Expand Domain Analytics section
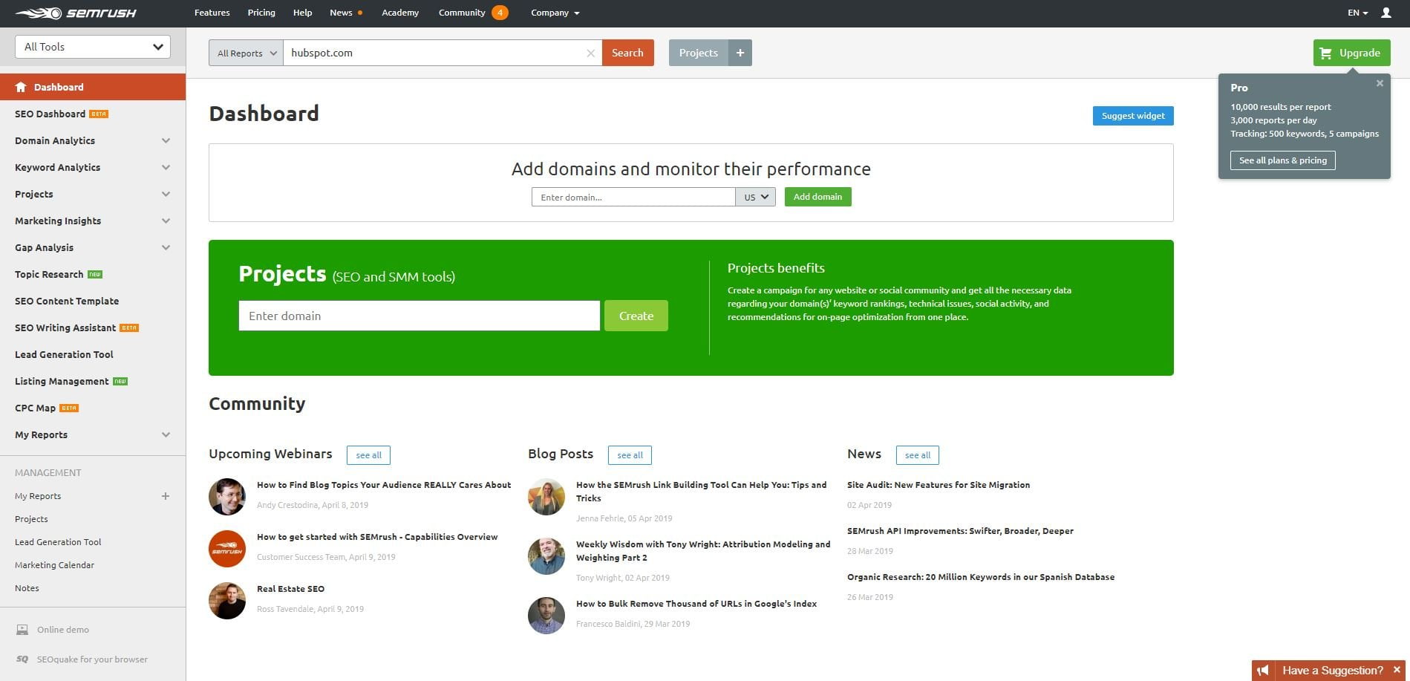The width and height of the screenshot is (1410, 681). point(166,140)
